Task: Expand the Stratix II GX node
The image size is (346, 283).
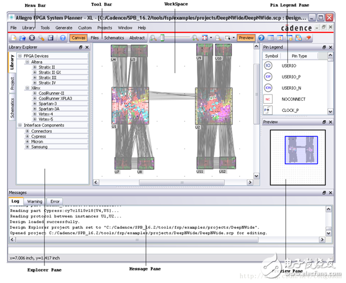Action: pos(35,72)
